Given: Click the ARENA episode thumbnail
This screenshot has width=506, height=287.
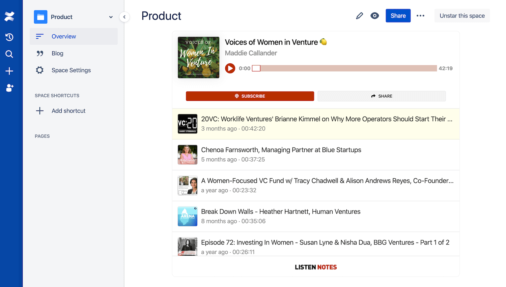Looking at the screenshot, I should point(188,217).
